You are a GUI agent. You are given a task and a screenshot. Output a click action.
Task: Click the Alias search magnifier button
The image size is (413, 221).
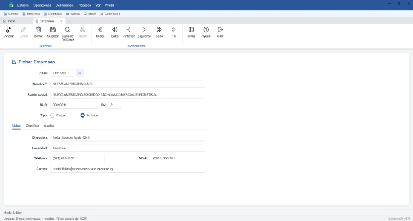(x=80, y=73)
